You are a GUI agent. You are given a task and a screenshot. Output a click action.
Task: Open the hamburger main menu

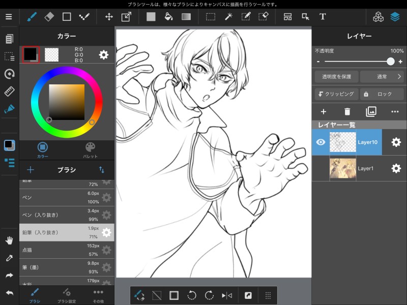[9, 17]
